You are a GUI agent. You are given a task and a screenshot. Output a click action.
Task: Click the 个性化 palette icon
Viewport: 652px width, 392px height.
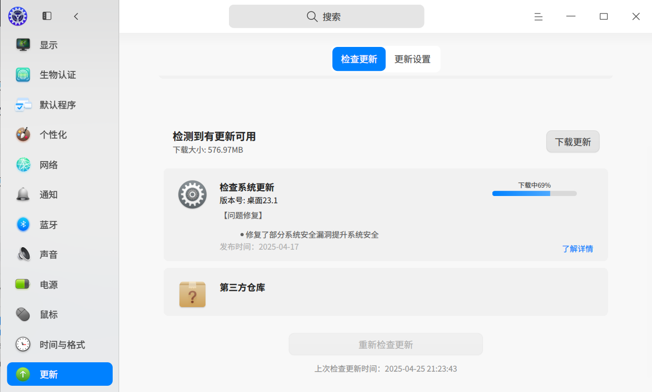(x=23, y=135)
